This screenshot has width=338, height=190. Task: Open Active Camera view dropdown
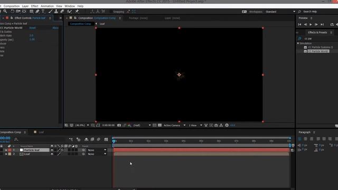pyautogui.click(x=174, y=125)
